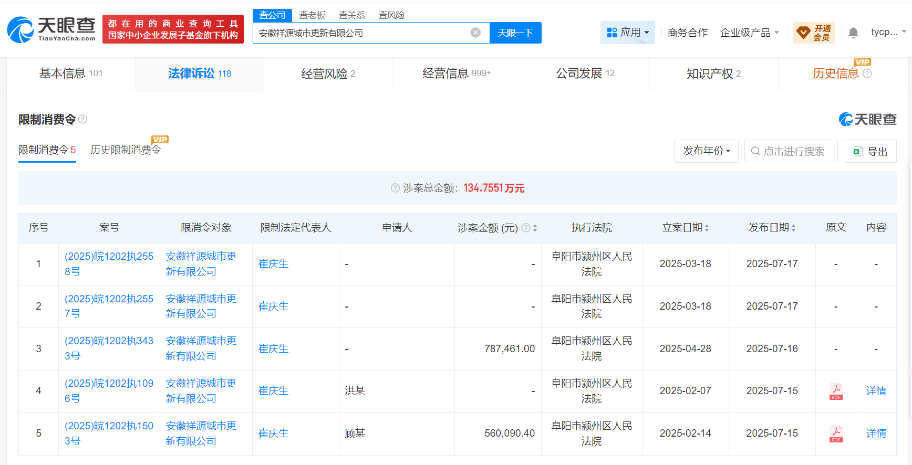Click the TianYanCha logo
The height and width of the screenshot is (465, 912).
[51, 29]
